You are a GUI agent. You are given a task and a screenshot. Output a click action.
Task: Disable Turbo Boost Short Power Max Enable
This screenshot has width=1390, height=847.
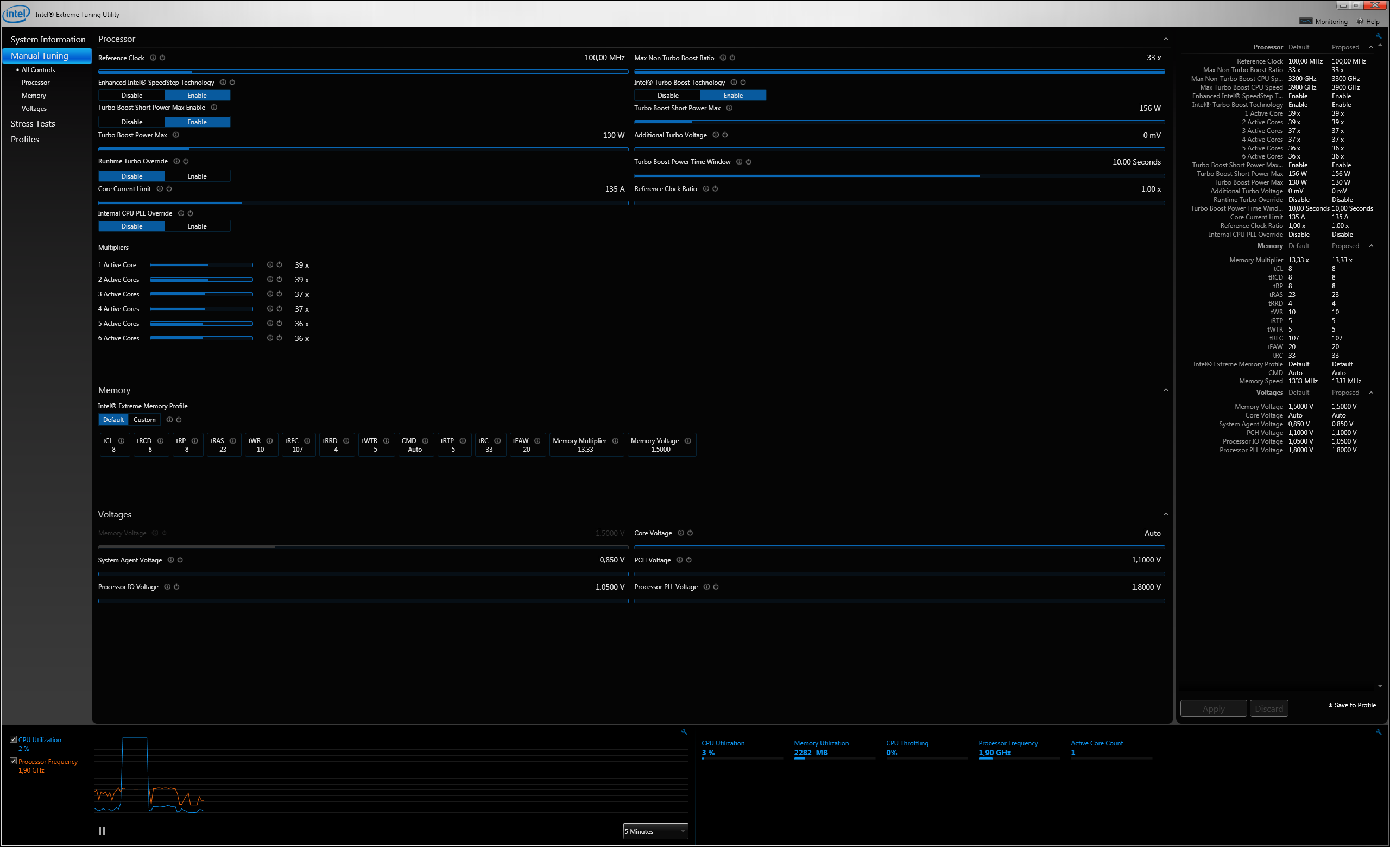pos(131,122)
